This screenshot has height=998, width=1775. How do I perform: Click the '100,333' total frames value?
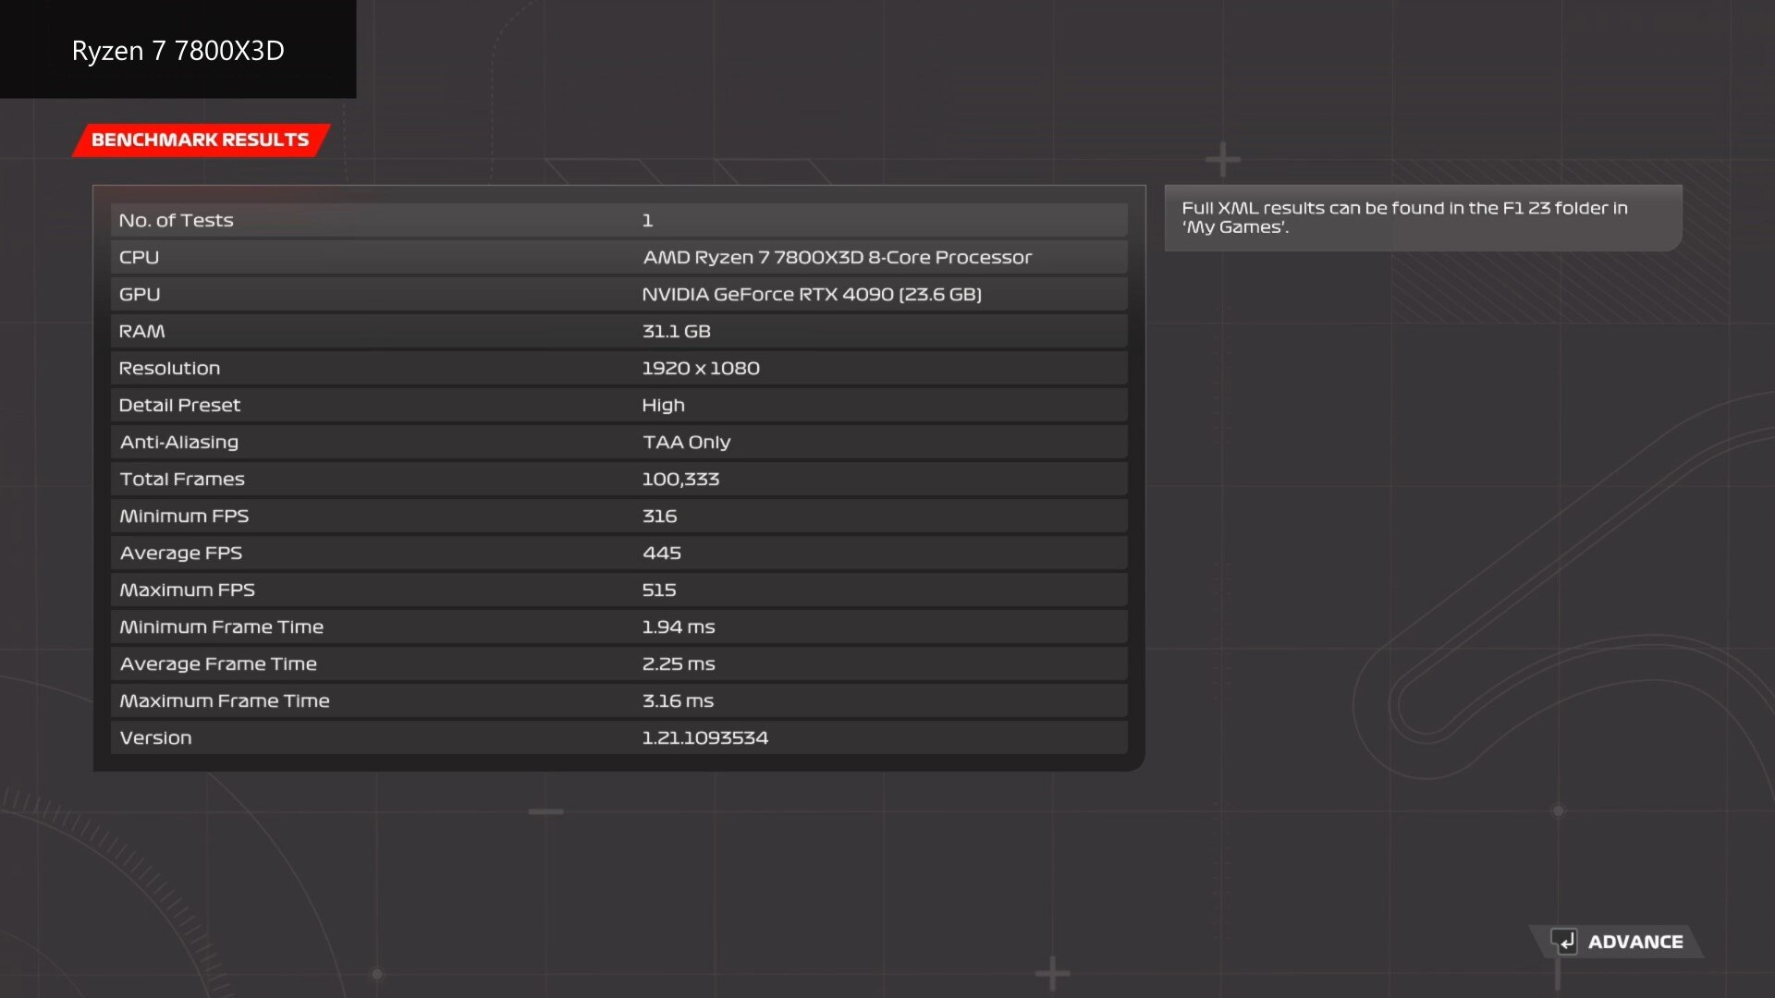point(680,480)
